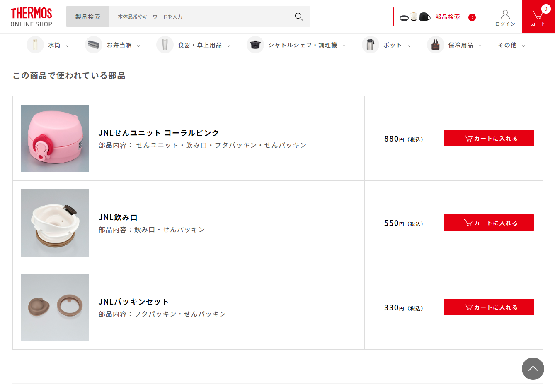Screen dimensions: 555x384
Task: Open JNL飲み口 product title
Action: 118,217
